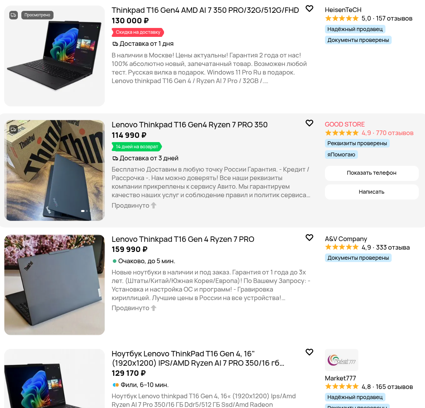This screenshot has height=408, width=425.
Task: Click the 14 дней на возврат green badge
Action: (x=136, y=147)
